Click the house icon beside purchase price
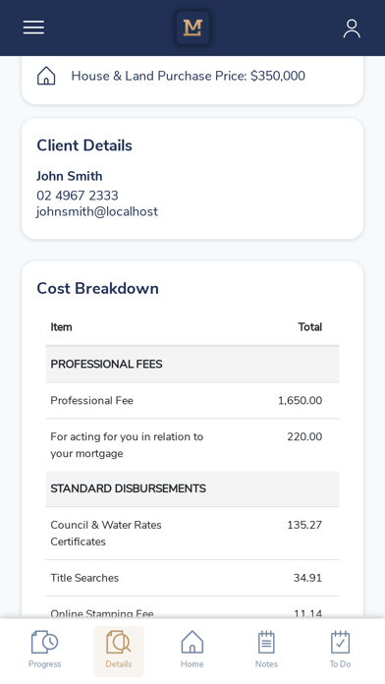This screenshot has height=684, width=385. pos(46,76)
